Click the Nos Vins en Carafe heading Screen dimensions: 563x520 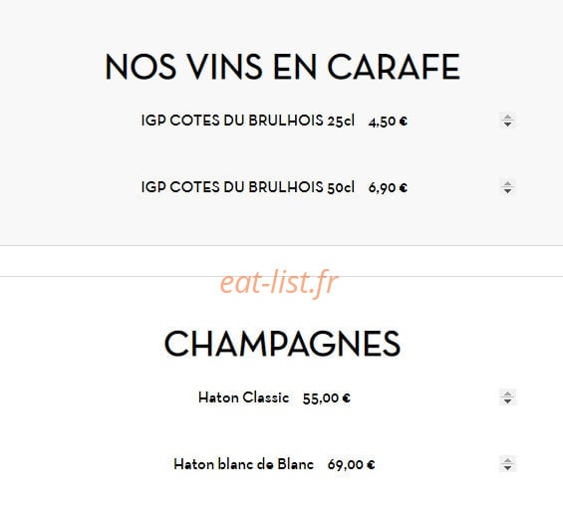tap(282, 67)
